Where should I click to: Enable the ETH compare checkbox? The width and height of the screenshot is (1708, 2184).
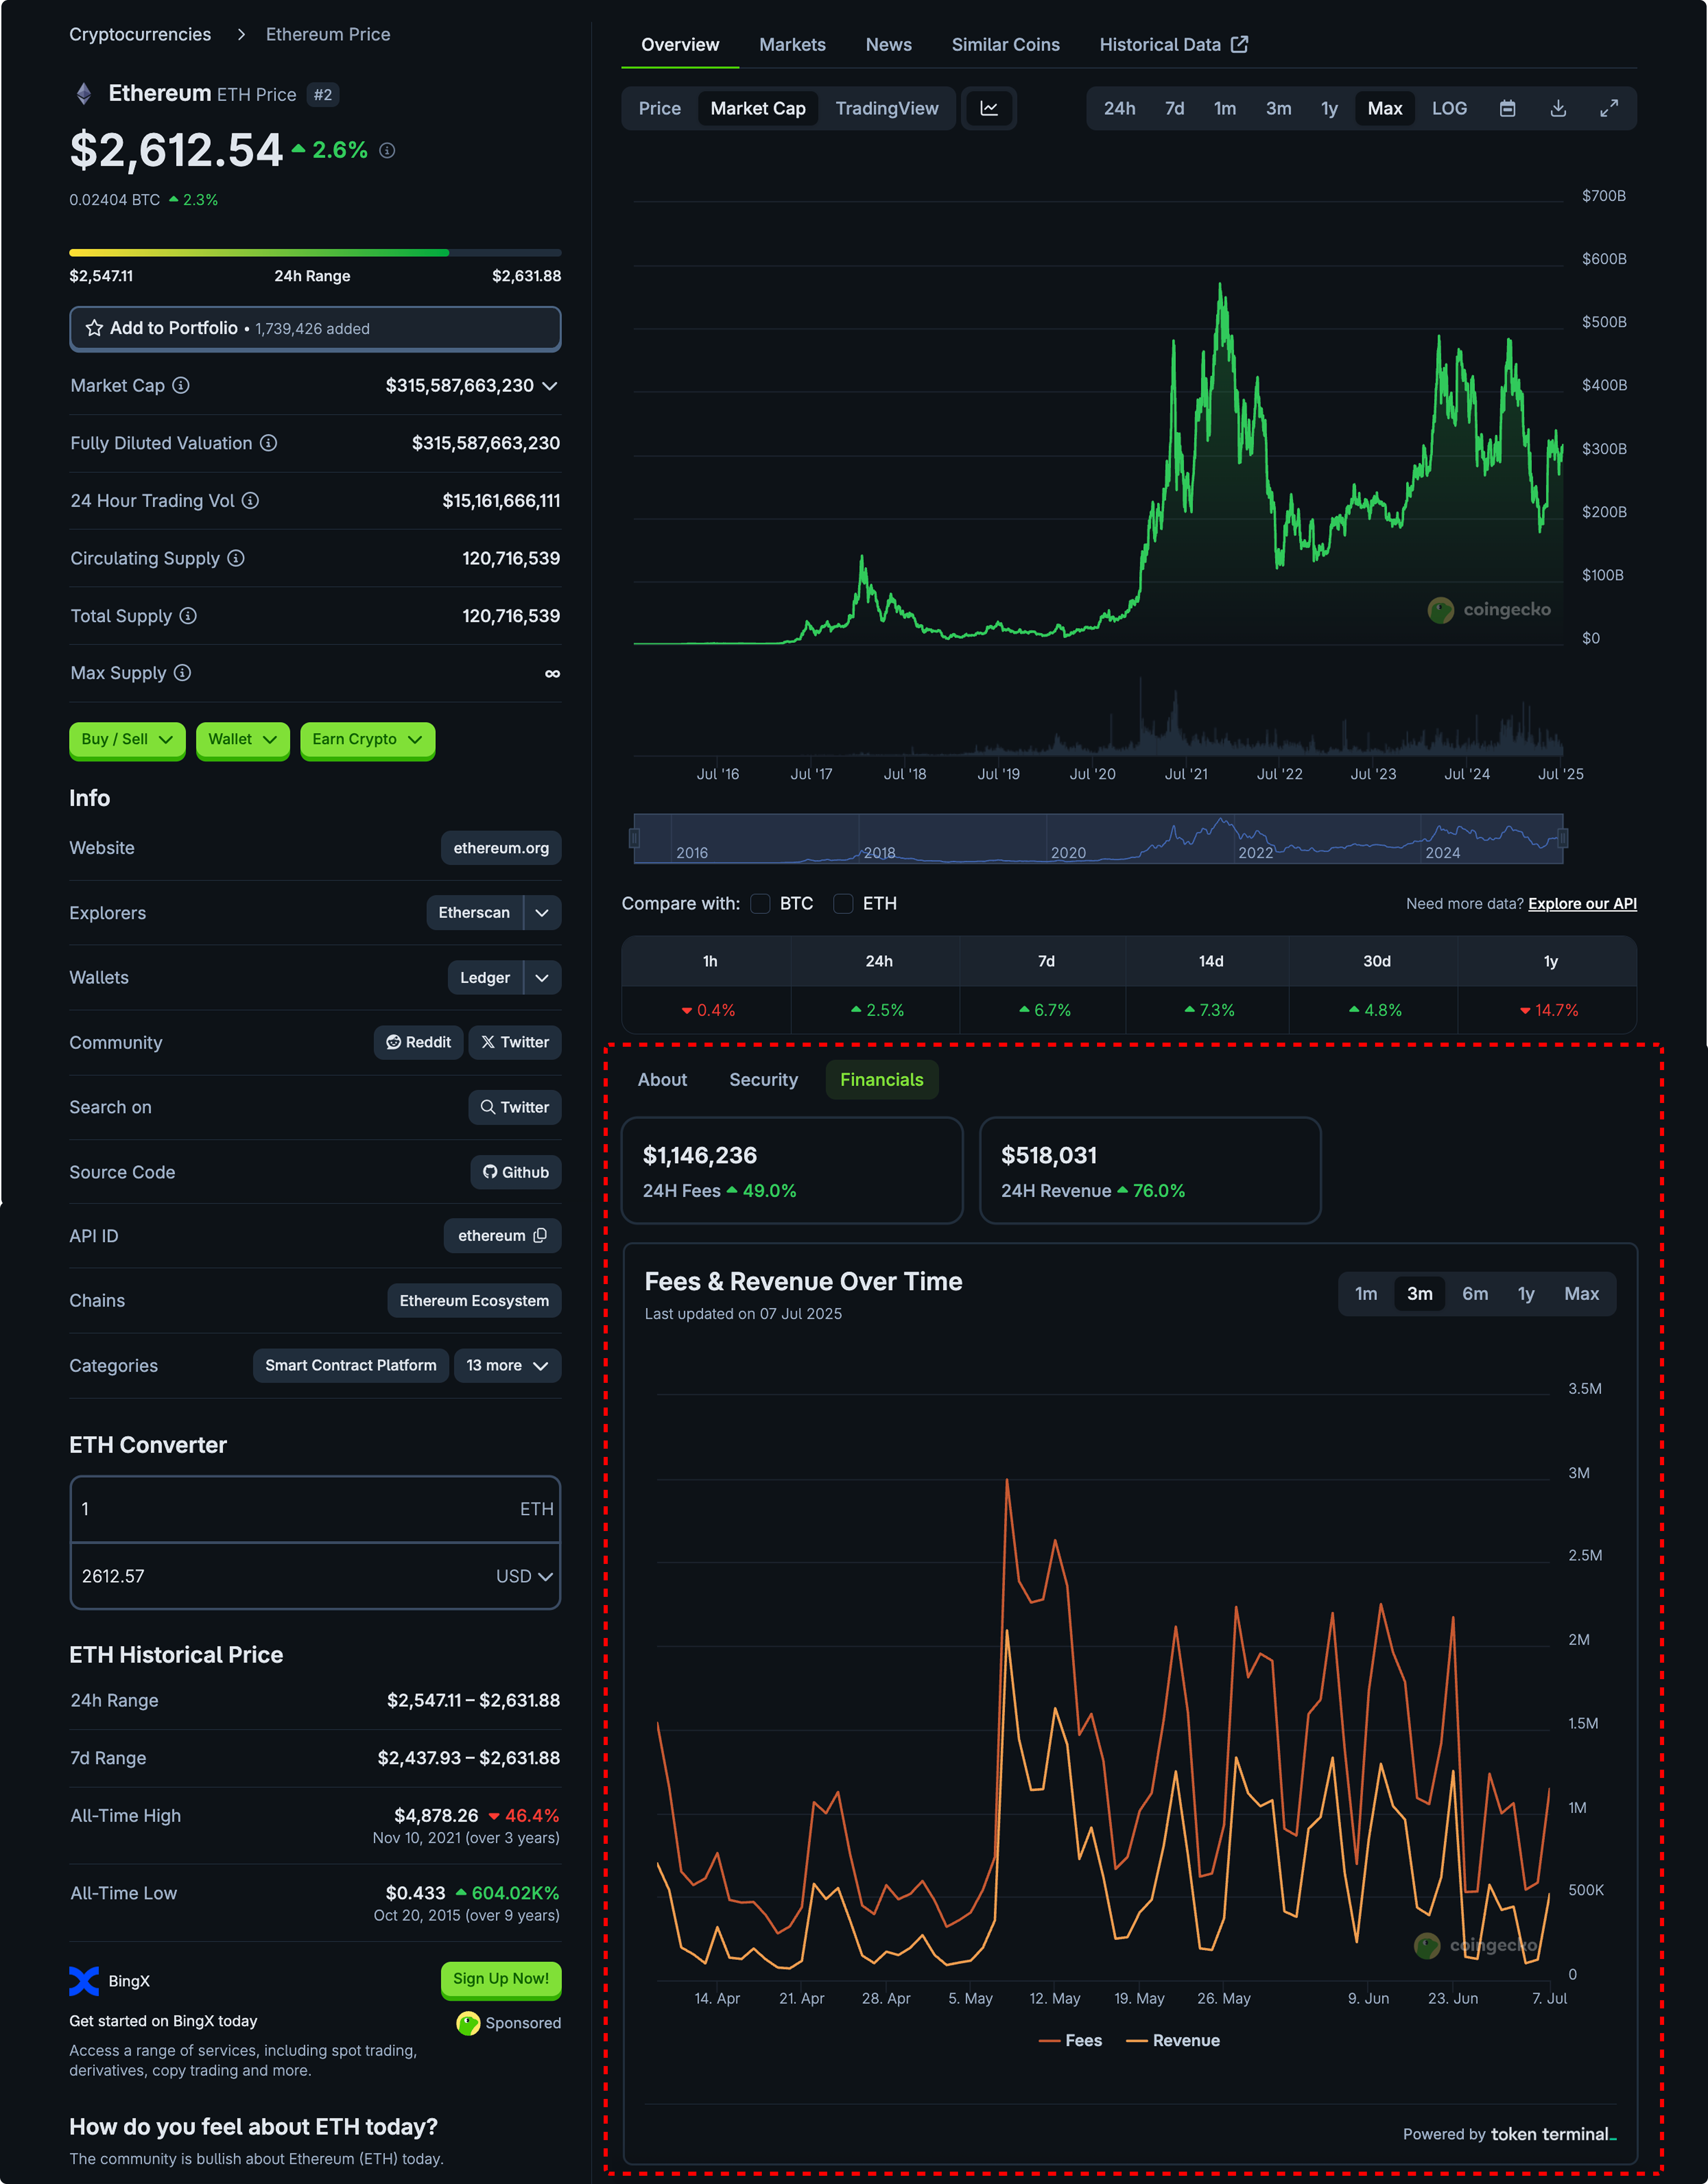pos(843,903)
